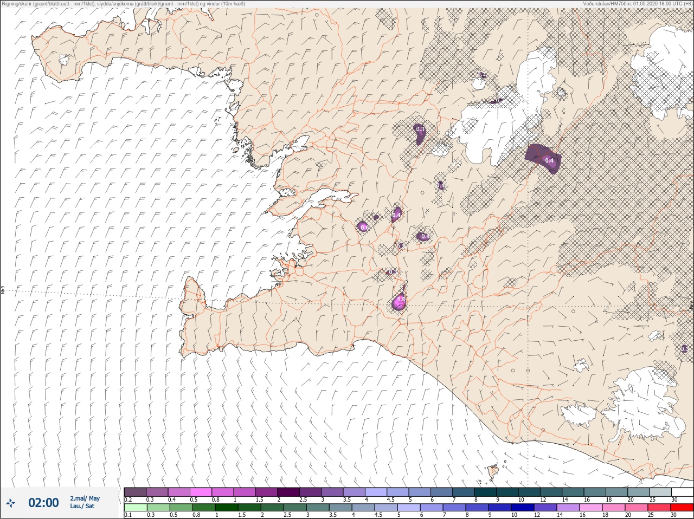Pick the upper legend swatch between 0.2 and 0.3
Viewport: 694px width, 519px height.
(x=135, y=492)
